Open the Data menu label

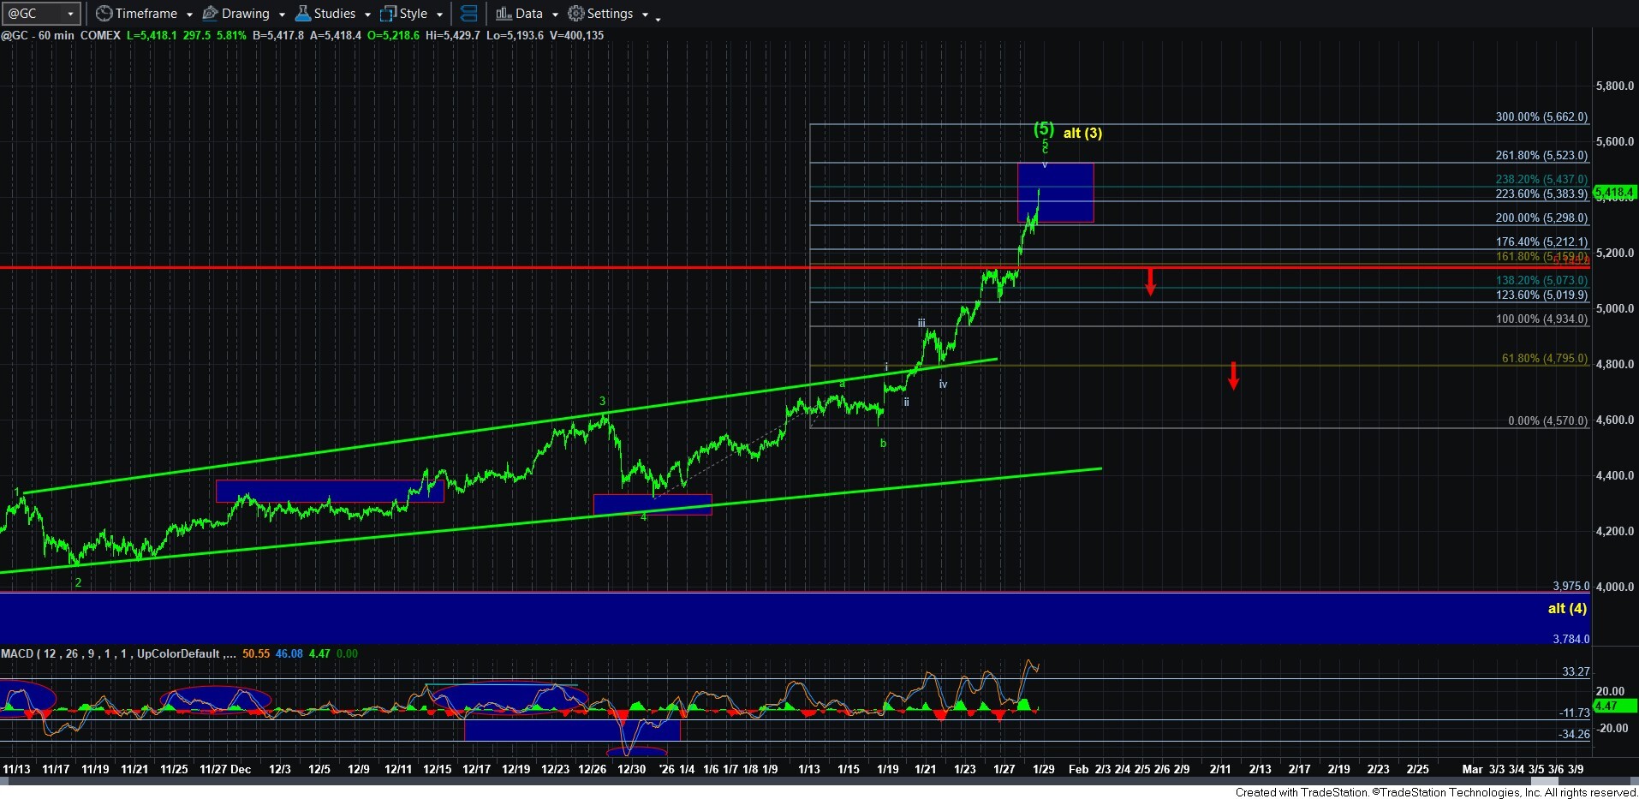pyautogui.click(x=528, y=14)
